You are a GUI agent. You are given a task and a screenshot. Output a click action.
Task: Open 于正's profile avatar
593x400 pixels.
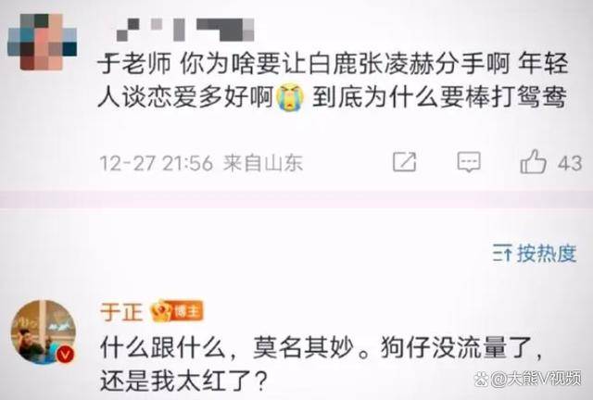[44, 332]
